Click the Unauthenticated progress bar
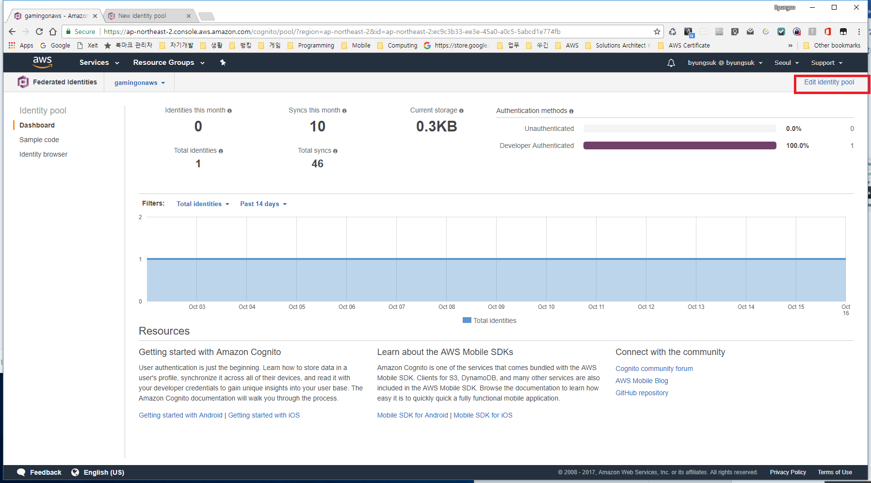Image resolution: width=871 pixels, height=483 pixels. point(679,129)
